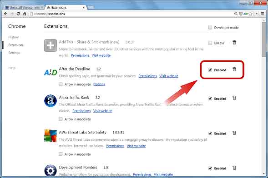Click the scrollbar up arrow
The width and height of the screenshot is (268, 178).
(x=264, y=20)
